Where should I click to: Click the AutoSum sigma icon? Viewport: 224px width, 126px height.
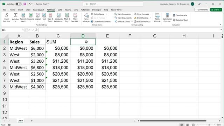[x=16, y=15]
